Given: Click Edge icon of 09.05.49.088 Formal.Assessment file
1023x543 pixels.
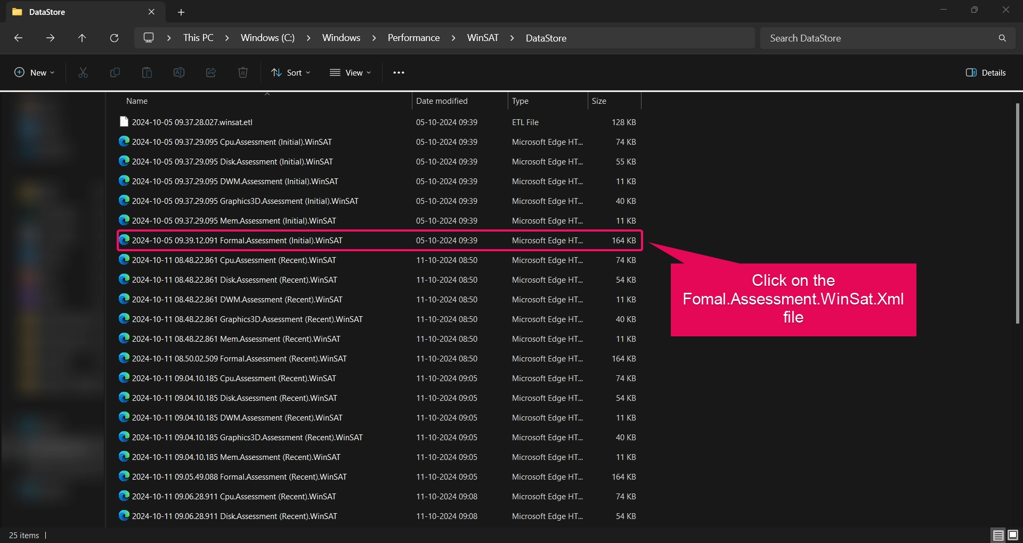Looking at the screenshot, I should [x=124, y=476].
